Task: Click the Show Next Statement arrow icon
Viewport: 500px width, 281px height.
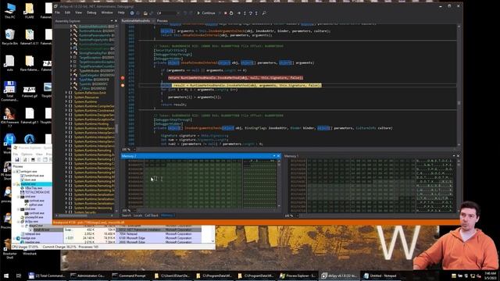Action: coord(239,13)
